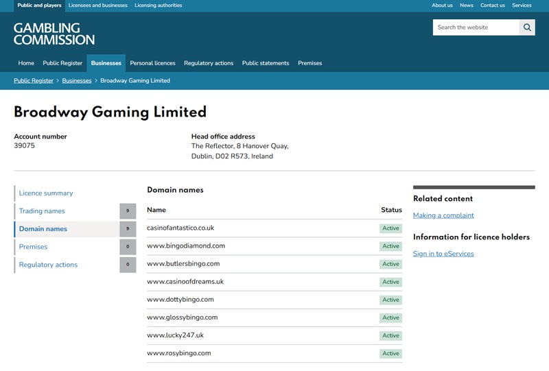
Task: Click Active status badge for www.casinoofdreams.uk
Action: 390,282
